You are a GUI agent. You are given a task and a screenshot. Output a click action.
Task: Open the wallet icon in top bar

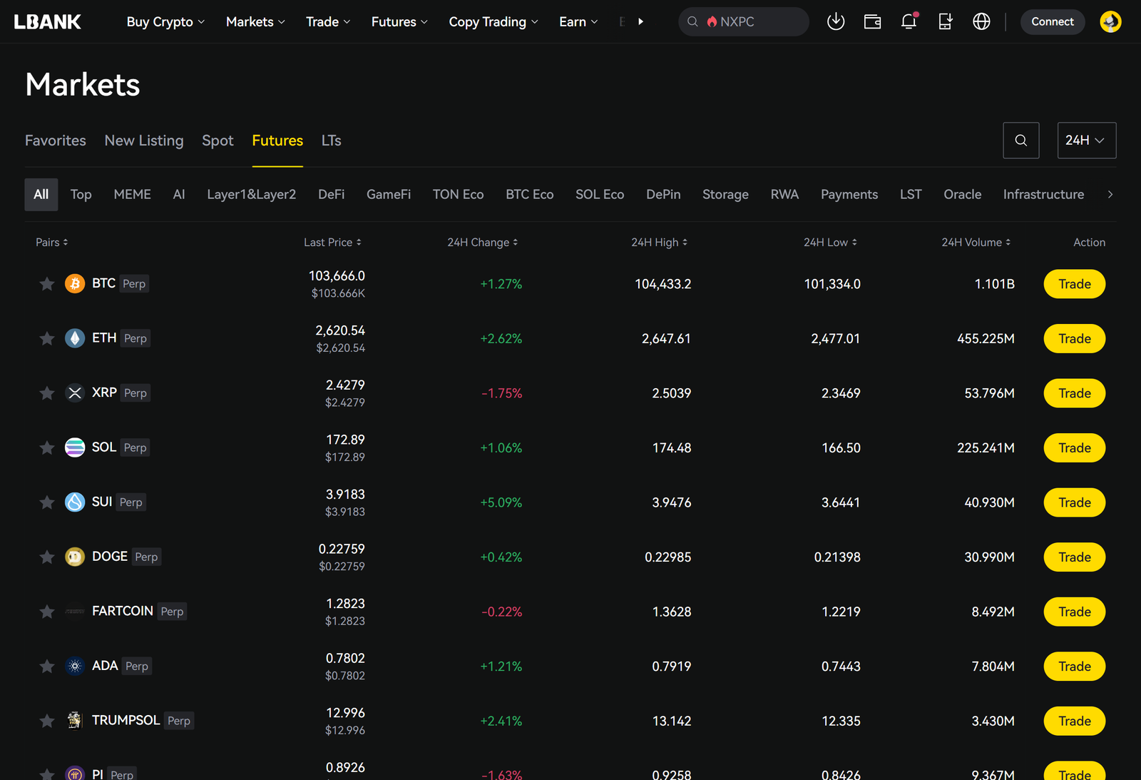[872, 21]
